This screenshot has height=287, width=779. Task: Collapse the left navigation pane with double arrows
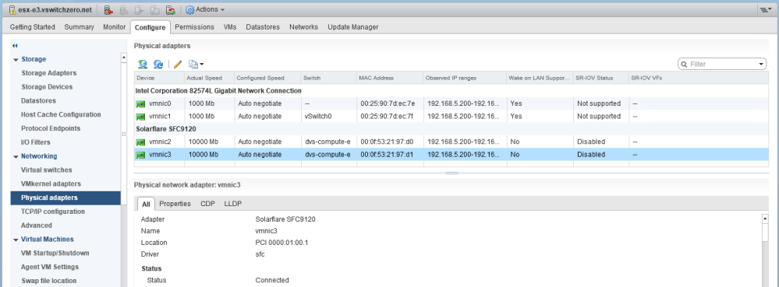click(15, 45)
